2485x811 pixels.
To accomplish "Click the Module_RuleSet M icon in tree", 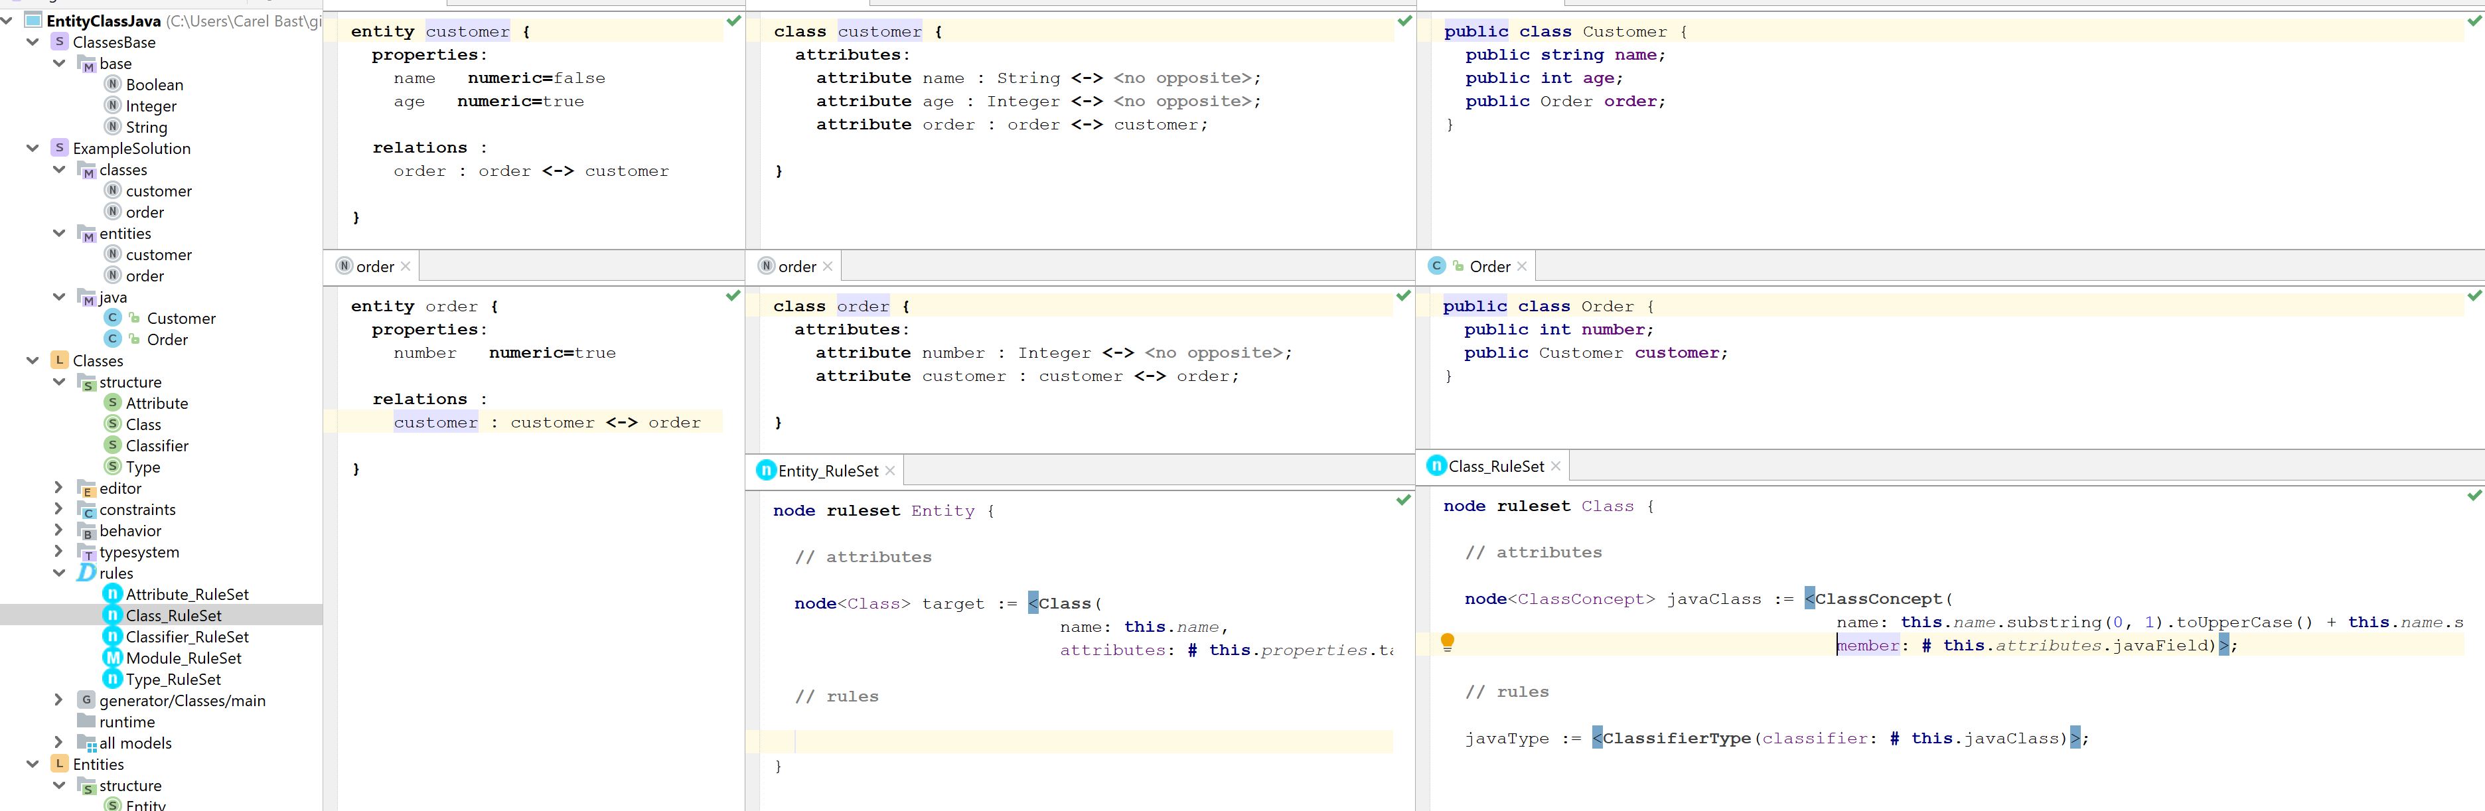I will pyautogui.click(x=113, y=658).
